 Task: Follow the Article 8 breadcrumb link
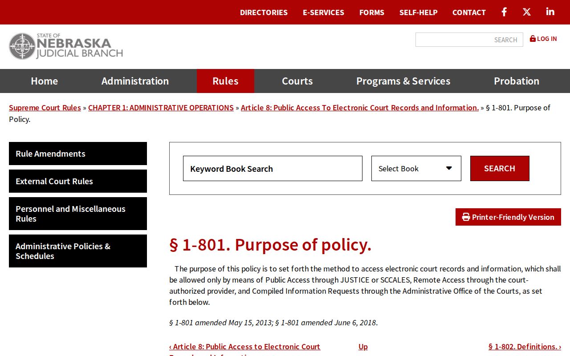pyautogui.click(x=360, y=108)
